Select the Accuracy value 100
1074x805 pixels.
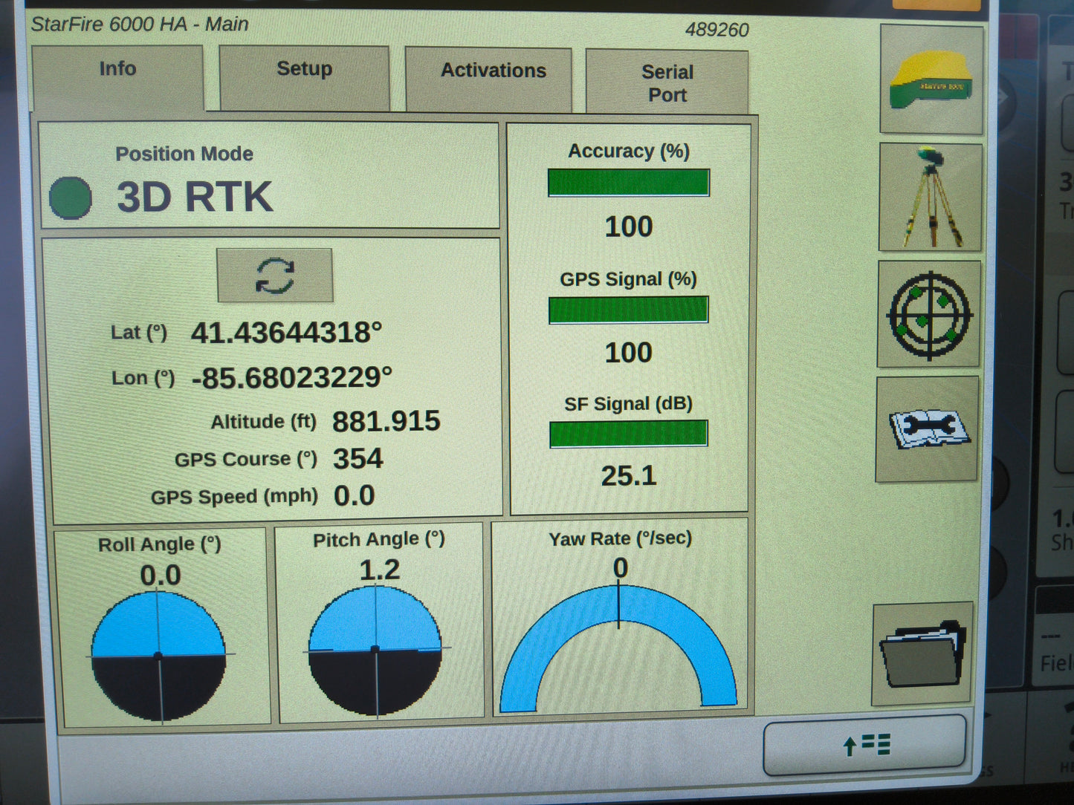click(629, 226)
